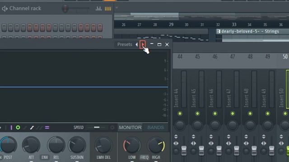Click the Insert 46 stereo separation knob

pos(211,151)
